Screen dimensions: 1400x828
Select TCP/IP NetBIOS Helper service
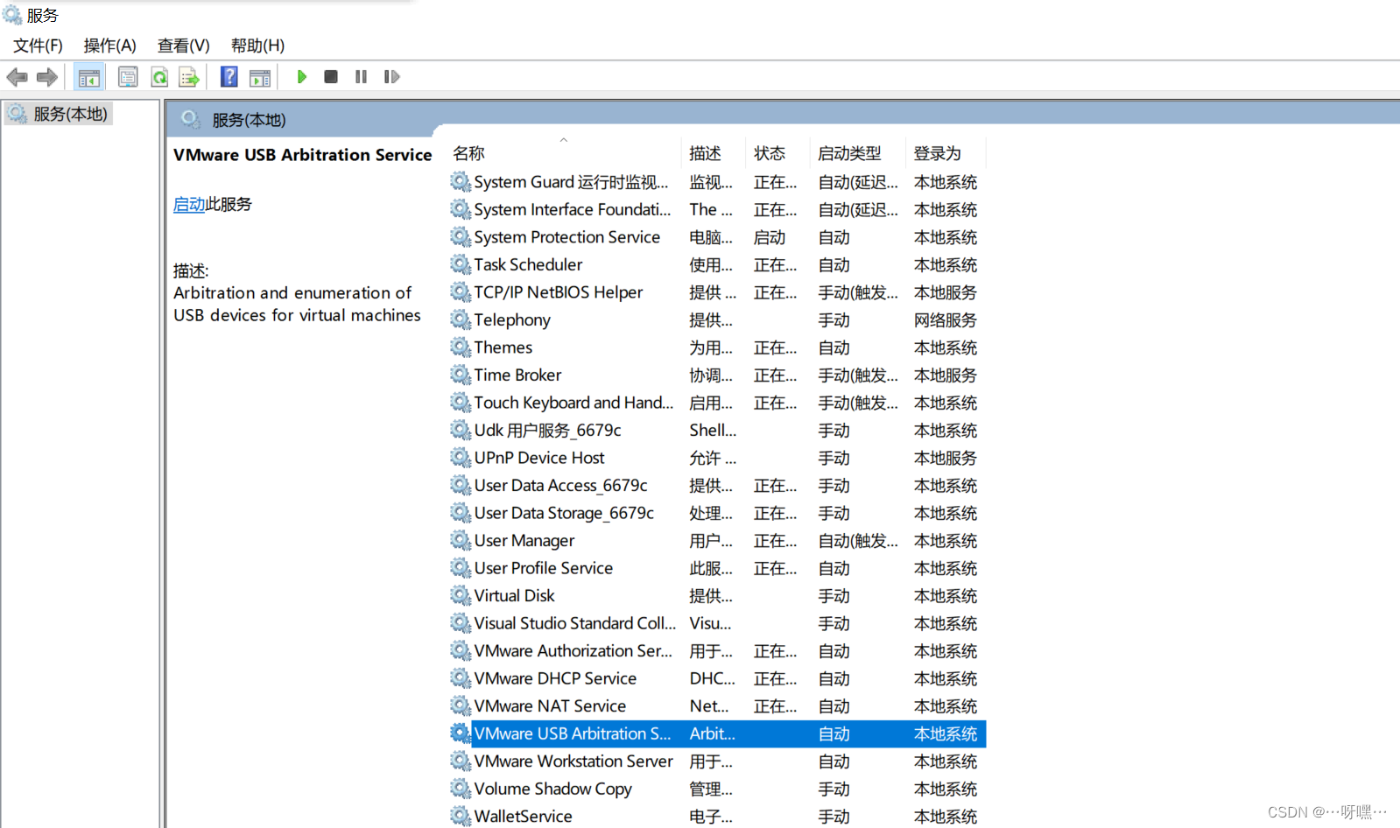tap(718, 292)
